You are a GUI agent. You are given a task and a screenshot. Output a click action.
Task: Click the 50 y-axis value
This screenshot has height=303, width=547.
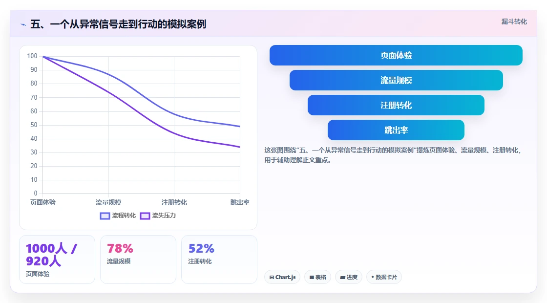(x=34, y=125)
